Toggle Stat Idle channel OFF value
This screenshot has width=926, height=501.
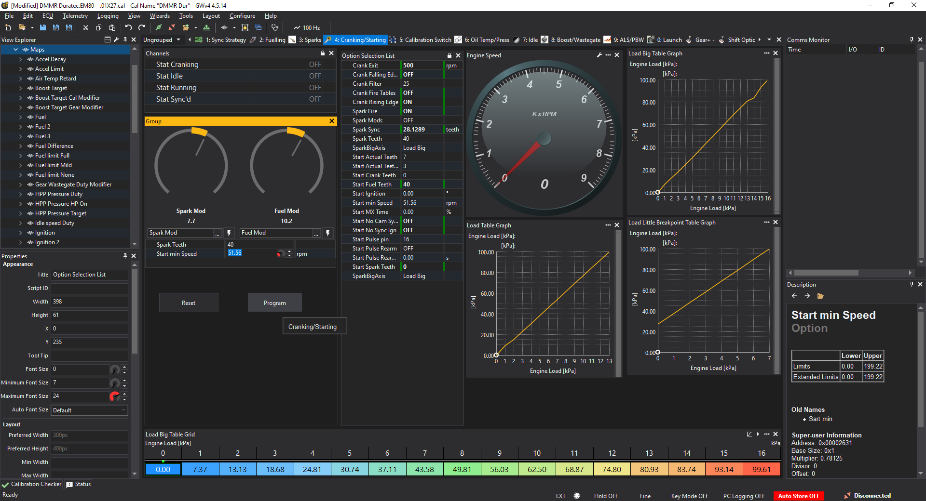point(315,76)
